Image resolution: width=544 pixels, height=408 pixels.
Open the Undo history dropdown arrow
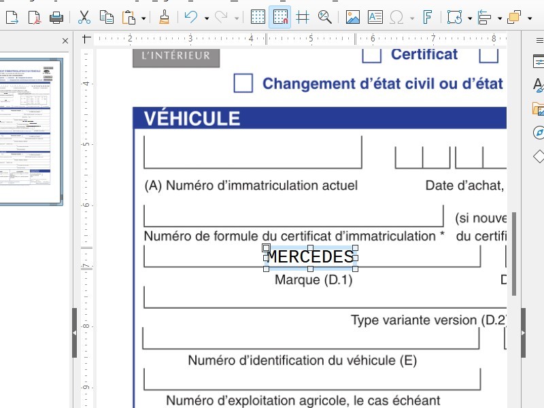pyautogui.click(x=206, y=18)
